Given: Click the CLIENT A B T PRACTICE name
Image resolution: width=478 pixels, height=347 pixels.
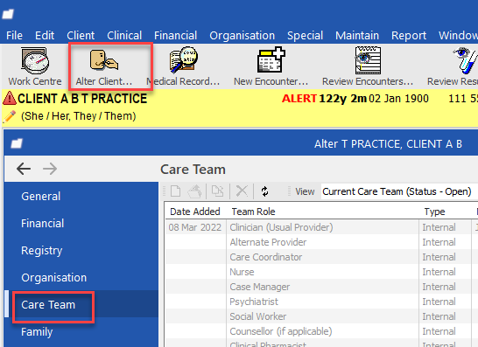Looking at the screenshot, I should tap(82, 99).
